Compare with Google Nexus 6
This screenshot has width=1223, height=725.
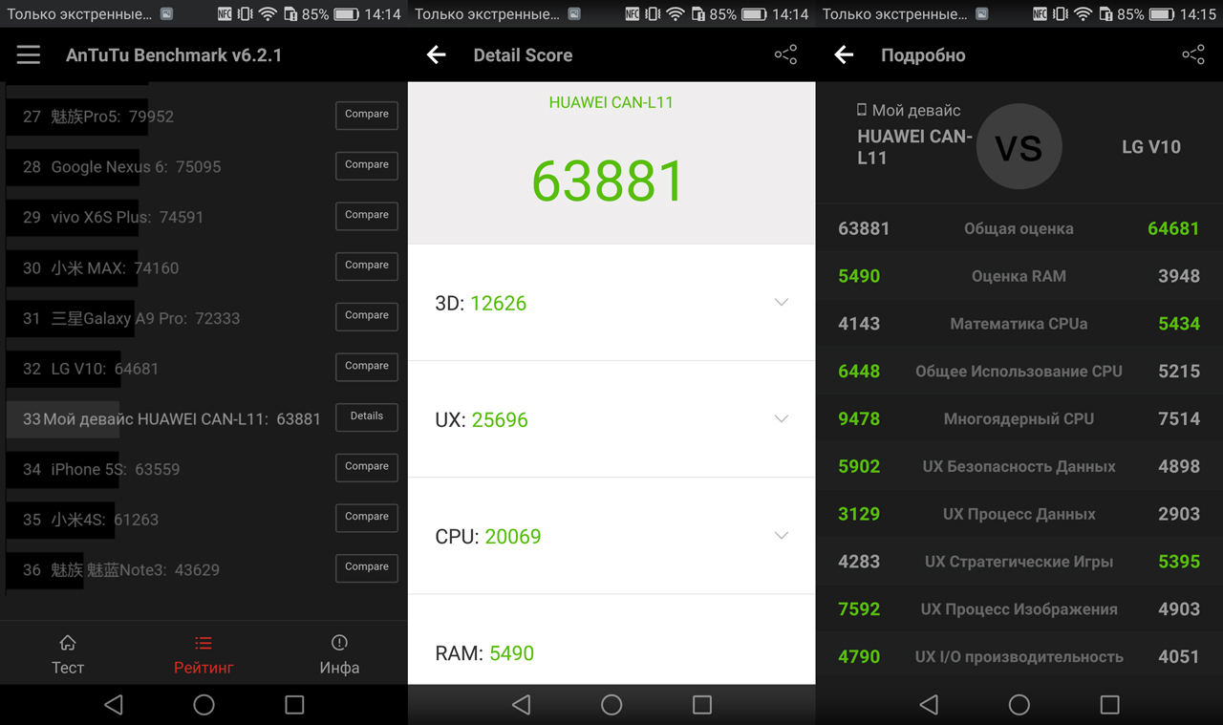(367, 165)
